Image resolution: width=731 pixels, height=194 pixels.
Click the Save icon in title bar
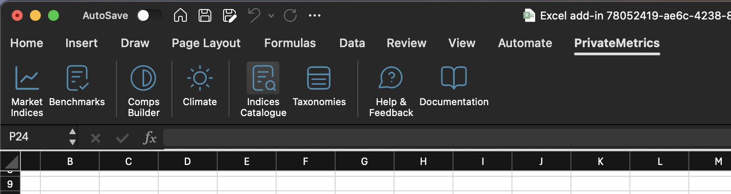(x=205, y=16)
